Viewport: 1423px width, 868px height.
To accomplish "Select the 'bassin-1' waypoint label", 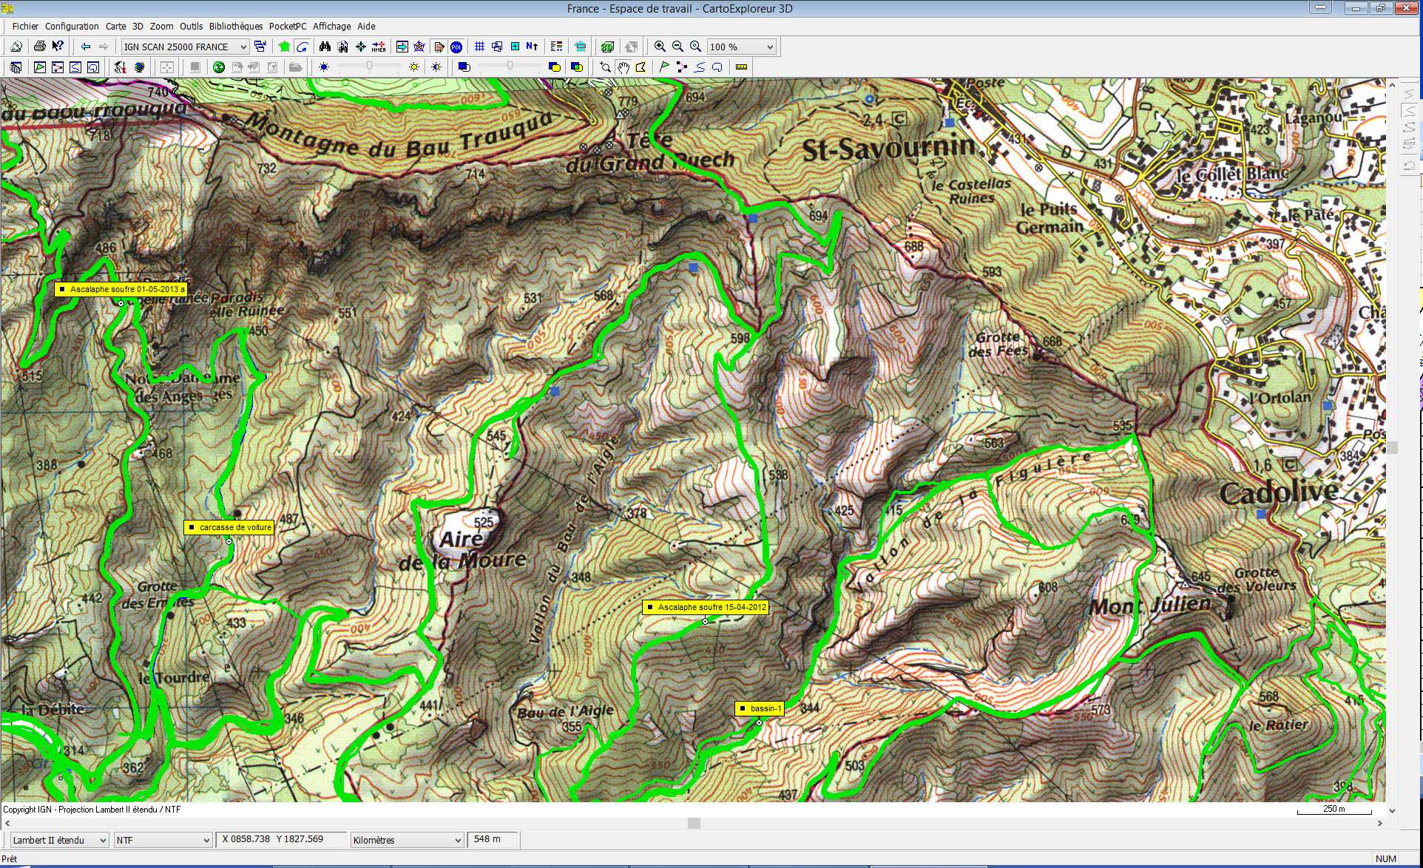I will pos(760,708).
